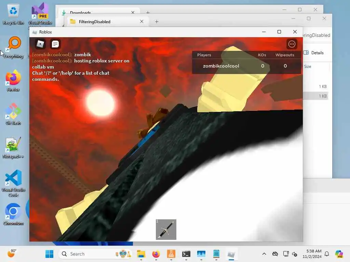Open the 90° weather widget
Viewport: 350px width, 262px height.
point(12,253)
